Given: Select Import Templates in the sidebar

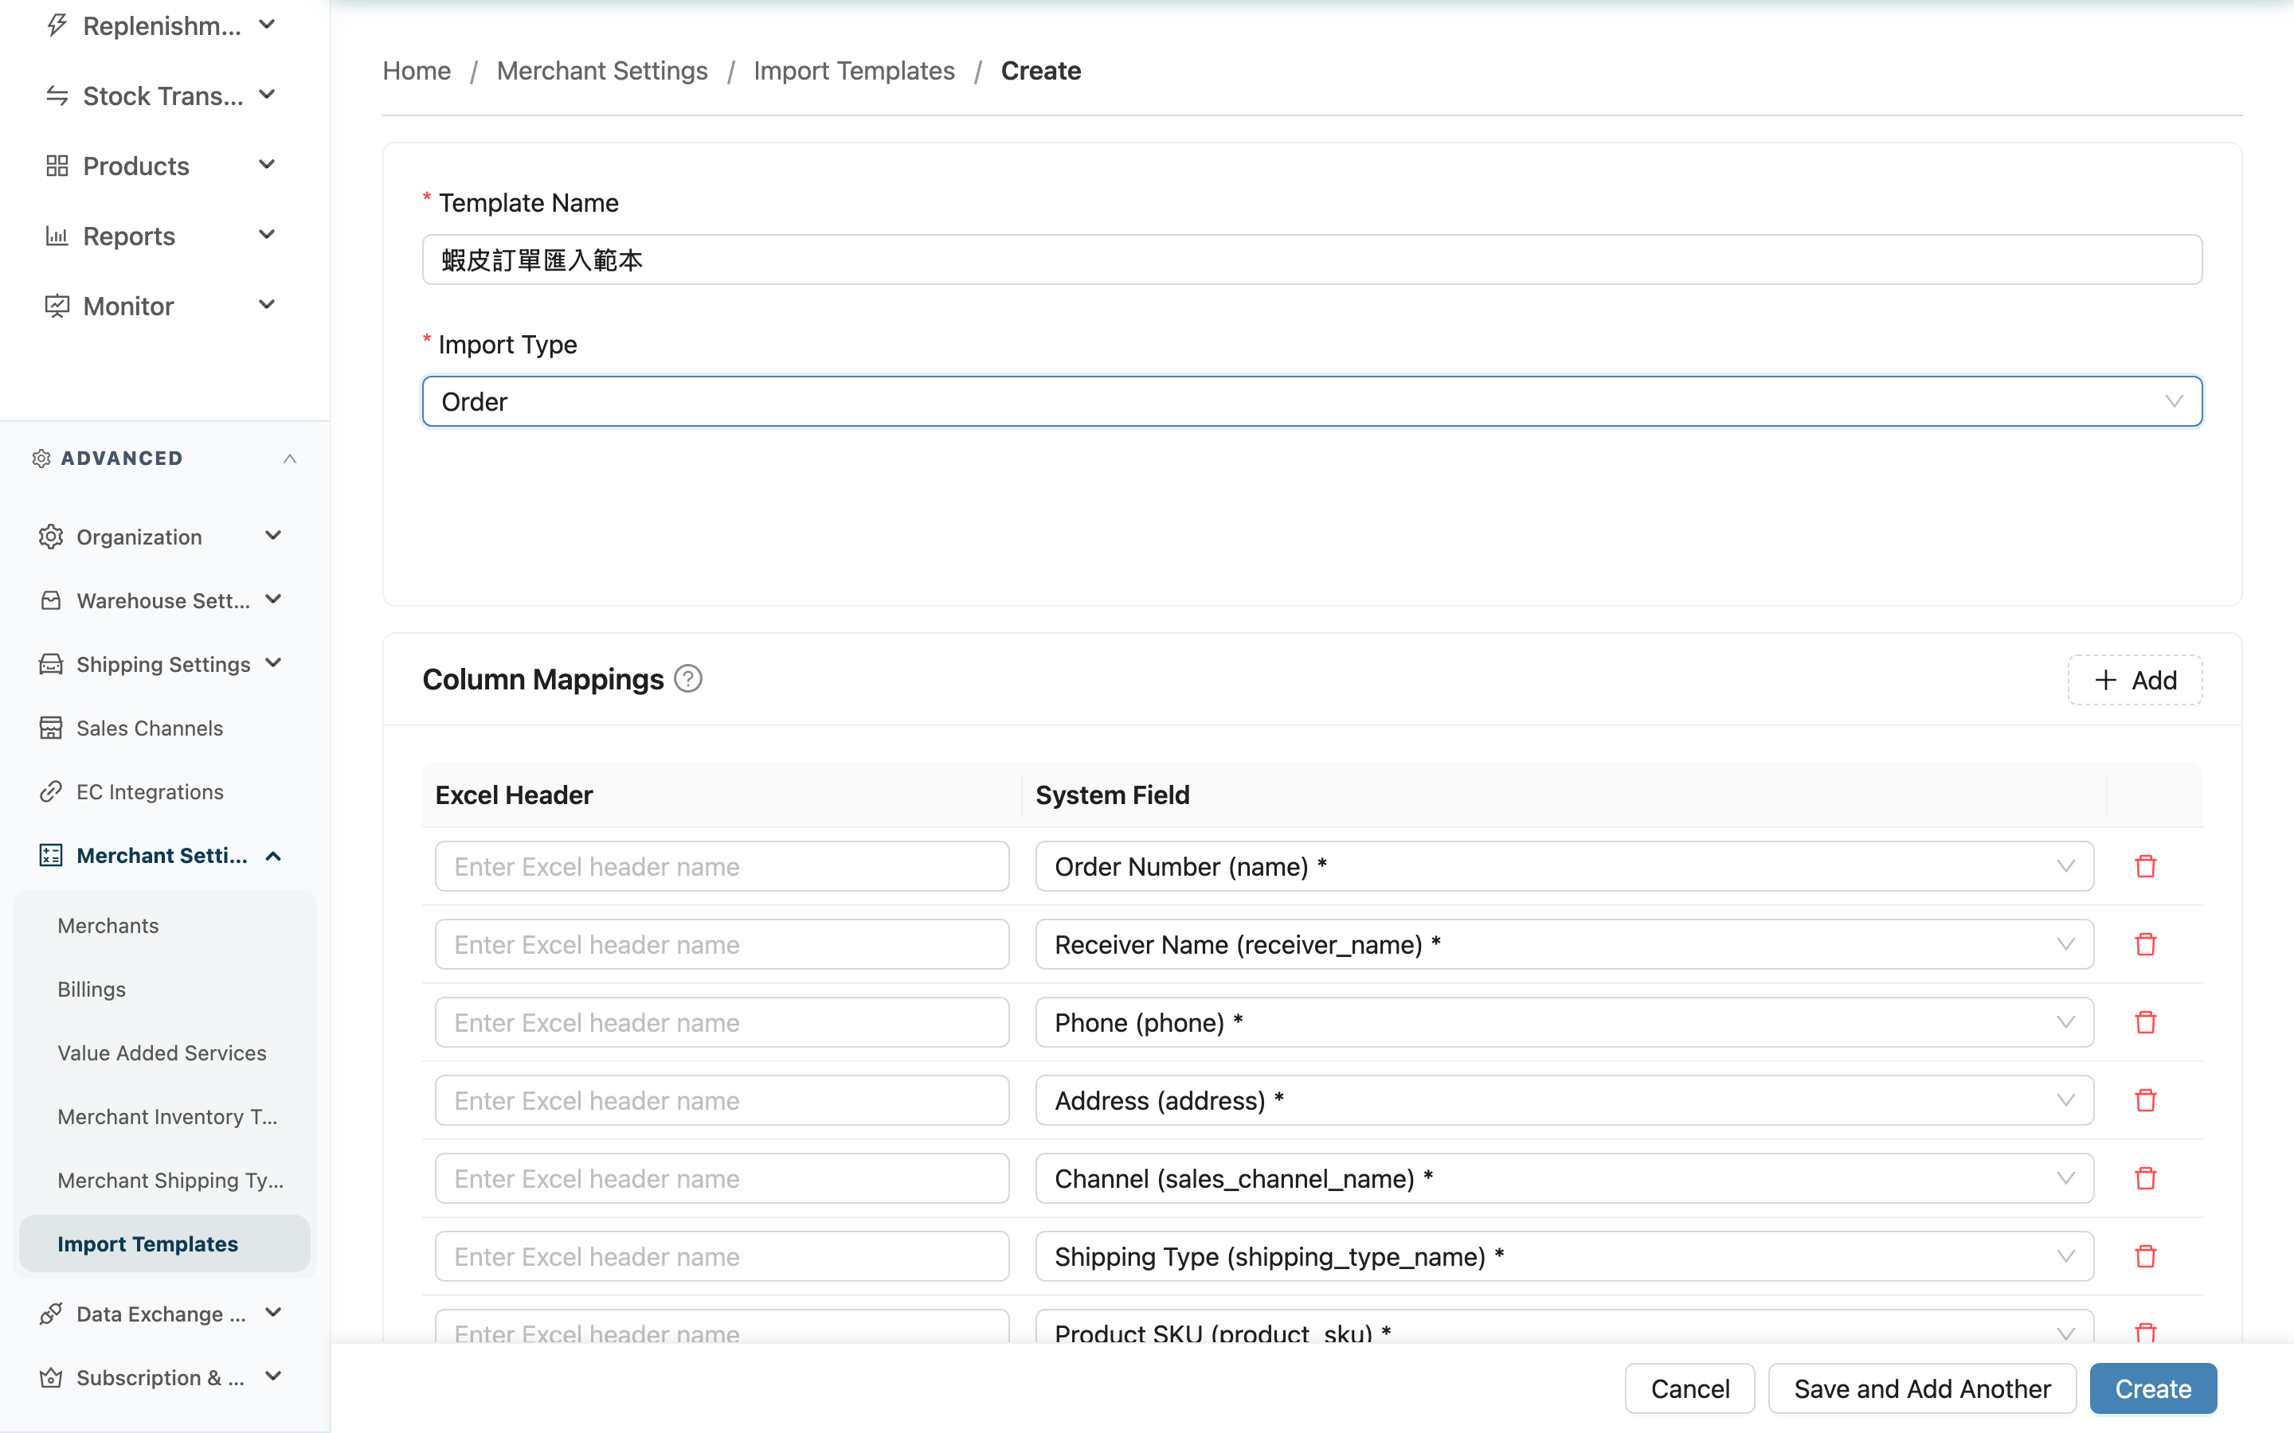Looking at the screenshot, I should [x=165, y=1244].
